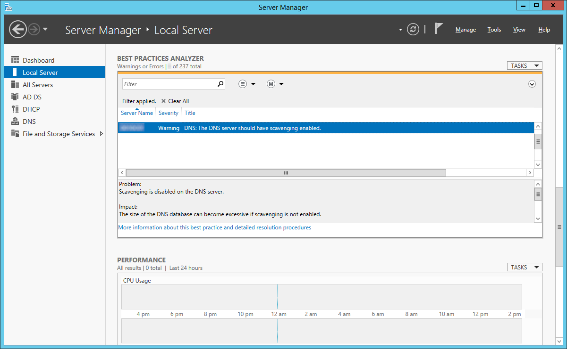Open the View menu
567x349 pixels.
click(519, 30)
